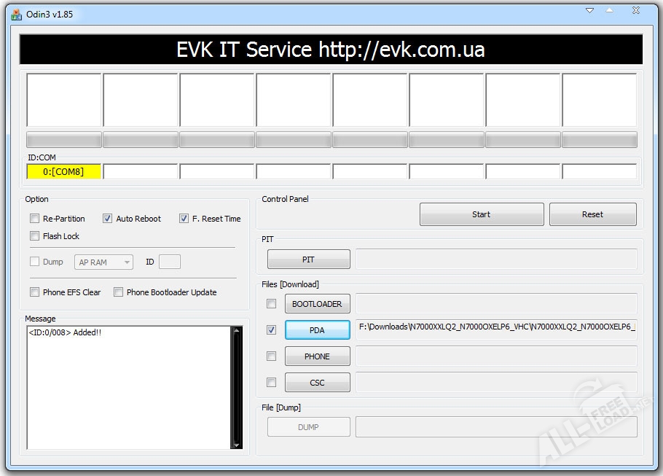
Task: Click the yellow 0:[COM8] port field
Action: [63, 172]
